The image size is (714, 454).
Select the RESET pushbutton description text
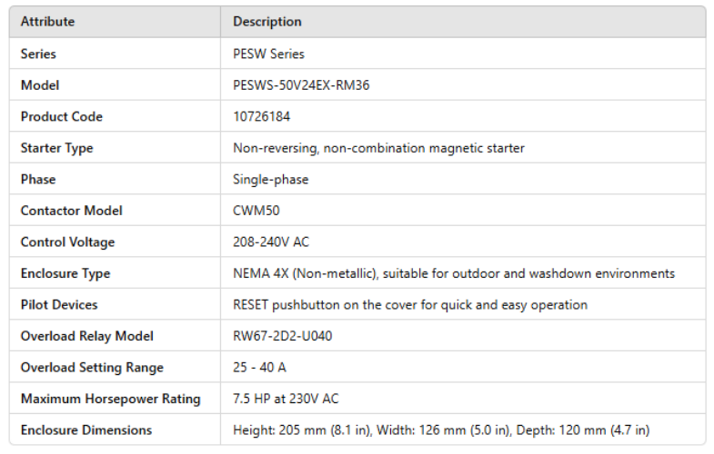(409, 305)
